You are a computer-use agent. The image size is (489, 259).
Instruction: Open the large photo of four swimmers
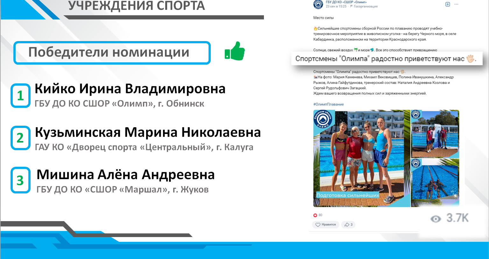tap(362, 158)
